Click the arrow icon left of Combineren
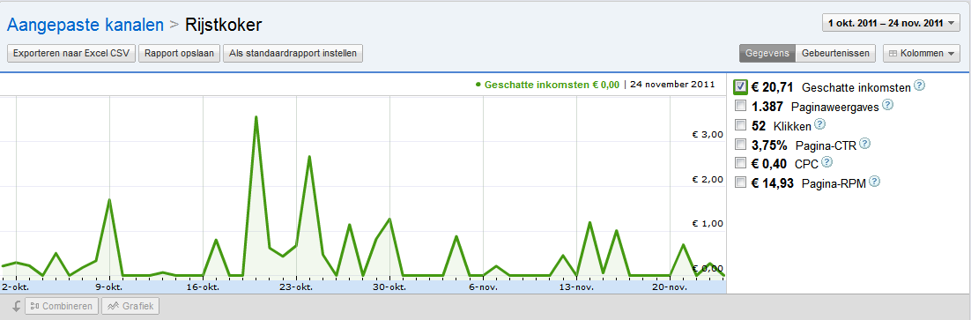 [16, 306]
